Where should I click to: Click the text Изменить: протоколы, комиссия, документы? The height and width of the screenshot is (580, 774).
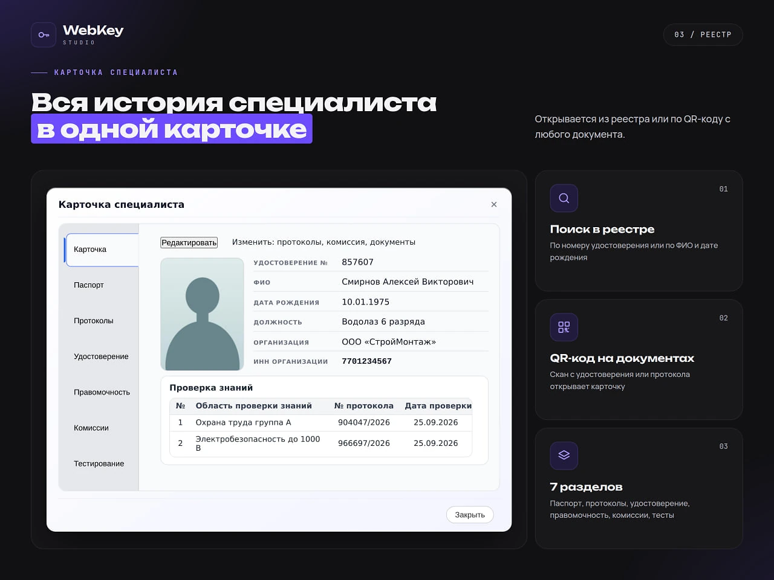tap(324, 242)
